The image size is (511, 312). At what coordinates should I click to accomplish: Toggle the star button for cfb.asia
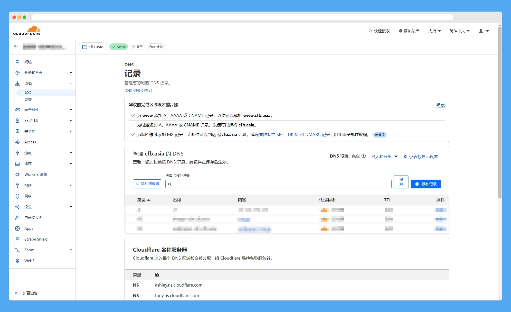pyautogui.click(x=137, y=47)
